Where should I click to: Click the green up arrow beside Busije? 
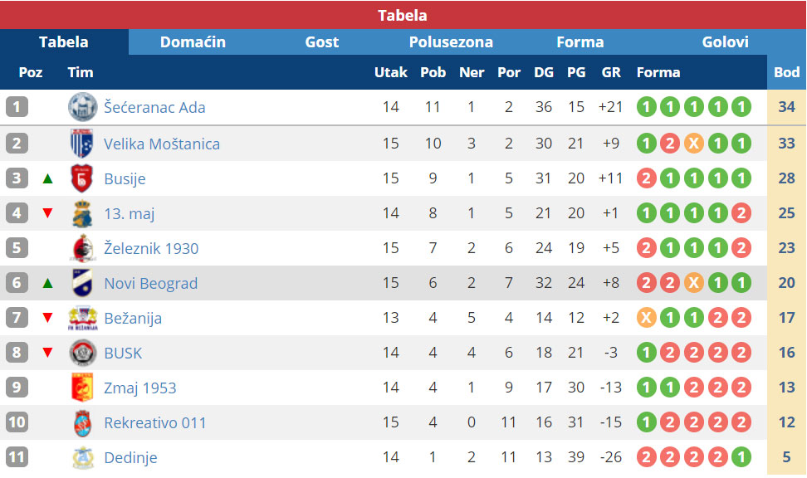click(x=48, y=178)
